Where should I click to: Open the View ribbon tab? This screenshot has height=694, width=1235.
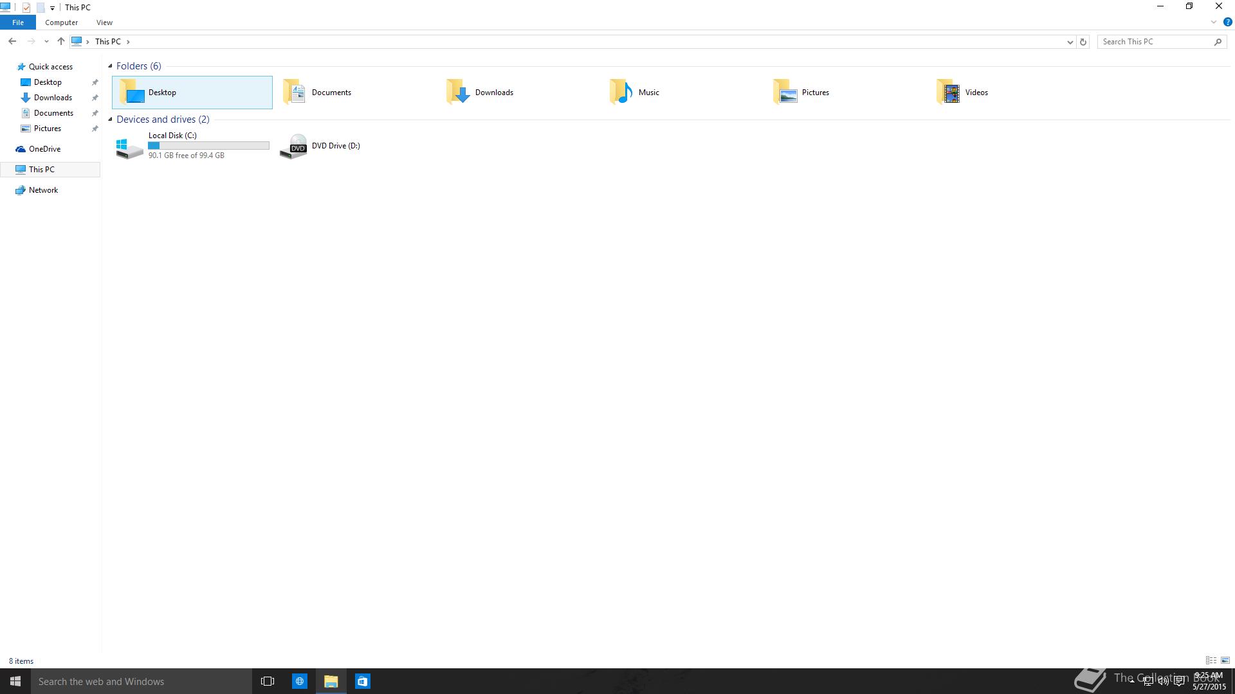pyautogui.click(x=104, y=22)
